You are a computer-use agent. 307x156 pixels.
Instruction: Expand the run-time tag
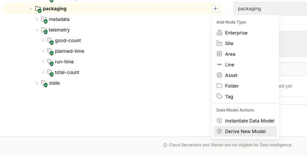tap(43, 62)
